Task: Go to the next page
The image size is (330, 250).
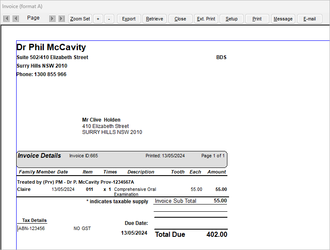Action: coord(52,19)
